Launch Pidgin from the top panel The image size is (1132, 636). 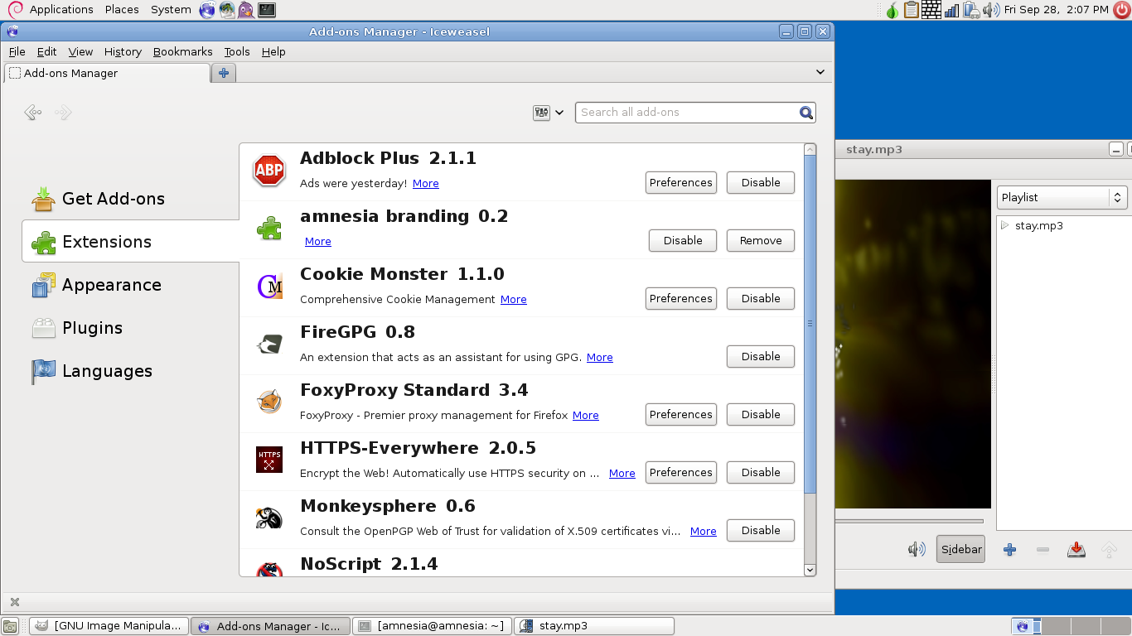[246, 10]
